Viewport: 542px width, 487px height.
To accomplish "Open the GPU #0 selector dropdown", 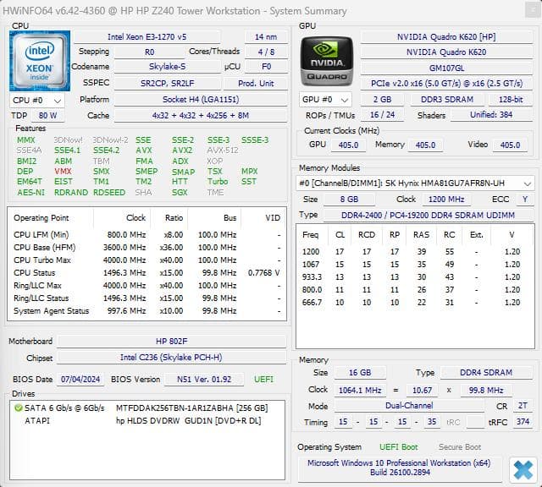I will coord(325,100).
